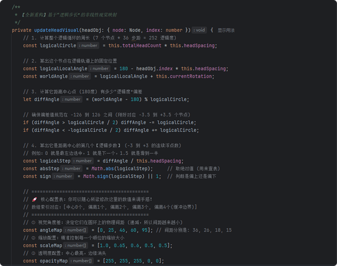
Task: Click the 'private' keyword of the method
Action: (21, 30)
